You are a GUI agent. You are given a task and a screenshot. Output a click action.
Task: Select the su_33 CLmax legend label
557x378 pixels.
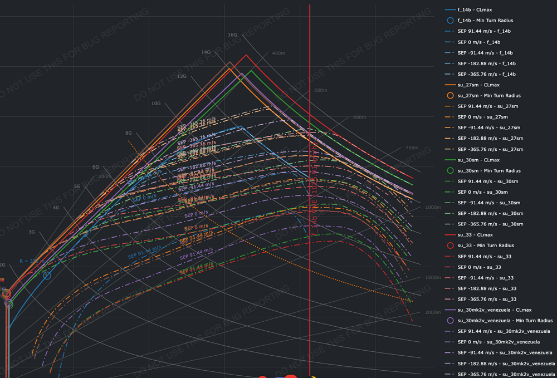[x=476, y=234]
